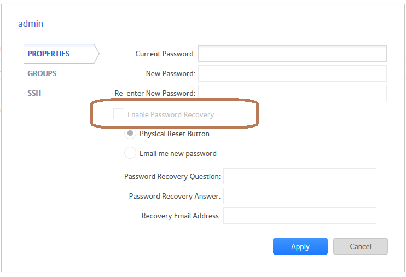The image size is (406, 277).
Task: Focus the Current Password field
Action: pyautogui.click(x=292, y=54)
